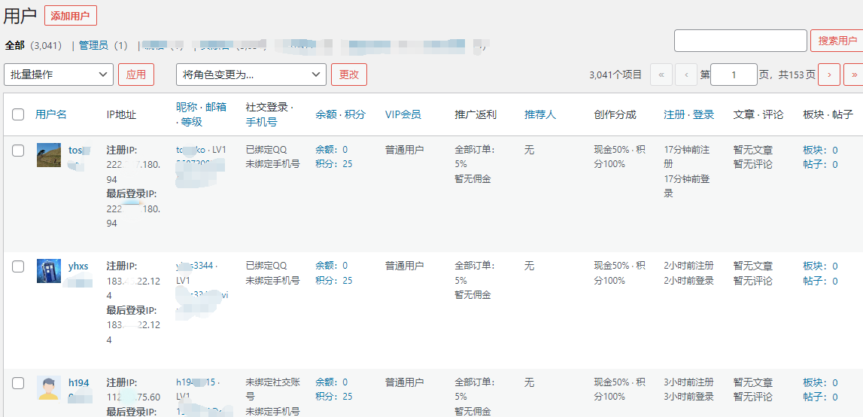Filter by 管理员 user tab

click(x=93, y=45)
